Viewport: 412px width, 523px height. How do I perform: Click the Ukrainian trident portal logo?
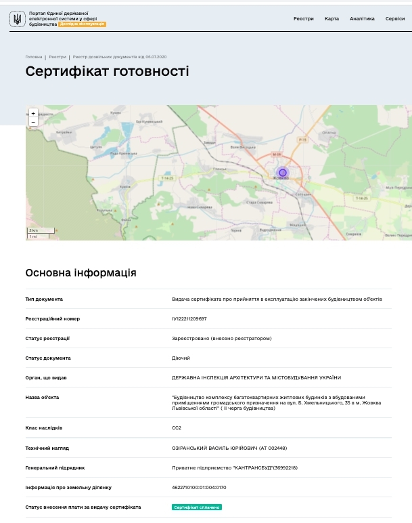[x=18, y=19]
